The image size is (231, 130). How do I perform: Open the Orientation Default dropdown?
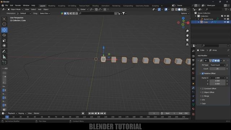pyautogui.click(x=24, y=13)
